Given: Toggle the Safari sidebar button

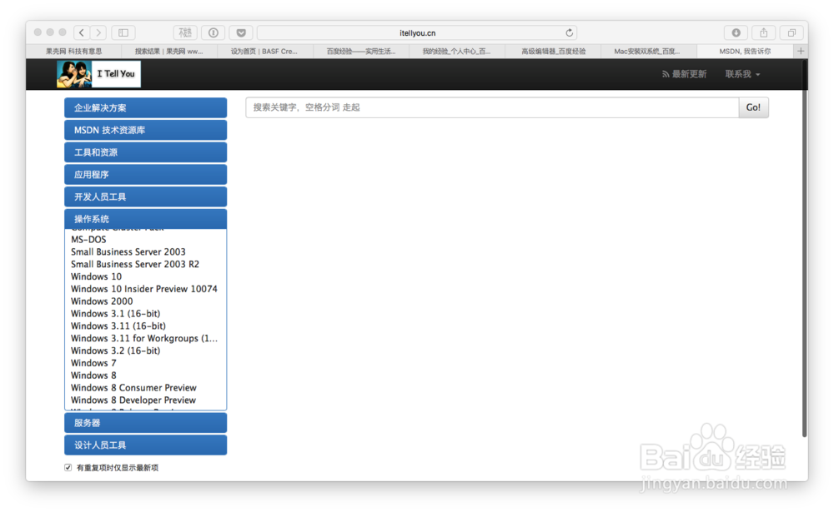Looking at the screenshot, I should [x=123, y=32].
